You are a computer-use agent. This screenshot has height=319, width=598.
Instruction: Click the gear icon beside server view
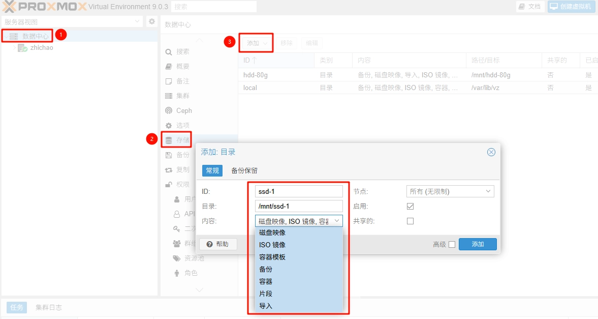(x=152, y=21)
